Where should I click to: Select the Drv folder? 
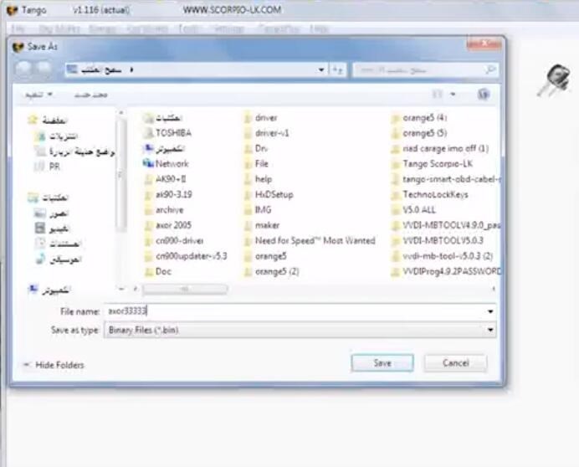tap(256, 148)
